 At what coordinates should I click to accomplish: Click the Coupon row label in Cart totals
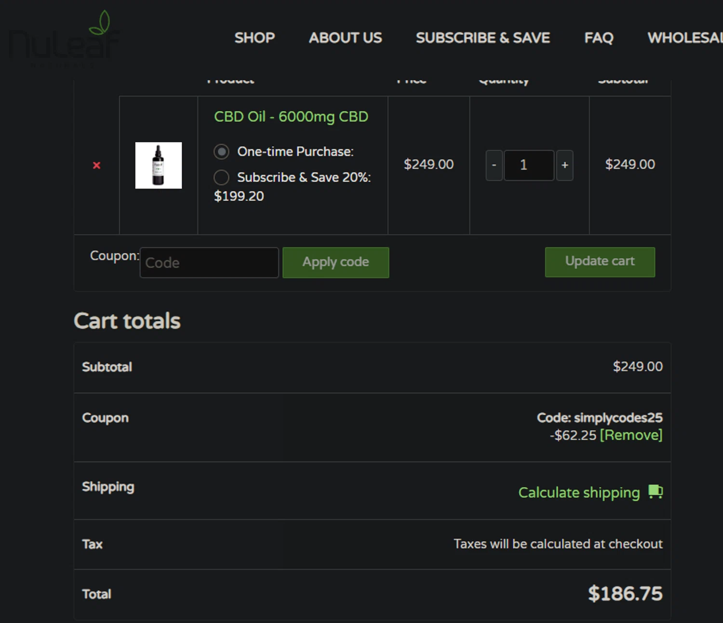click(105, 418)
